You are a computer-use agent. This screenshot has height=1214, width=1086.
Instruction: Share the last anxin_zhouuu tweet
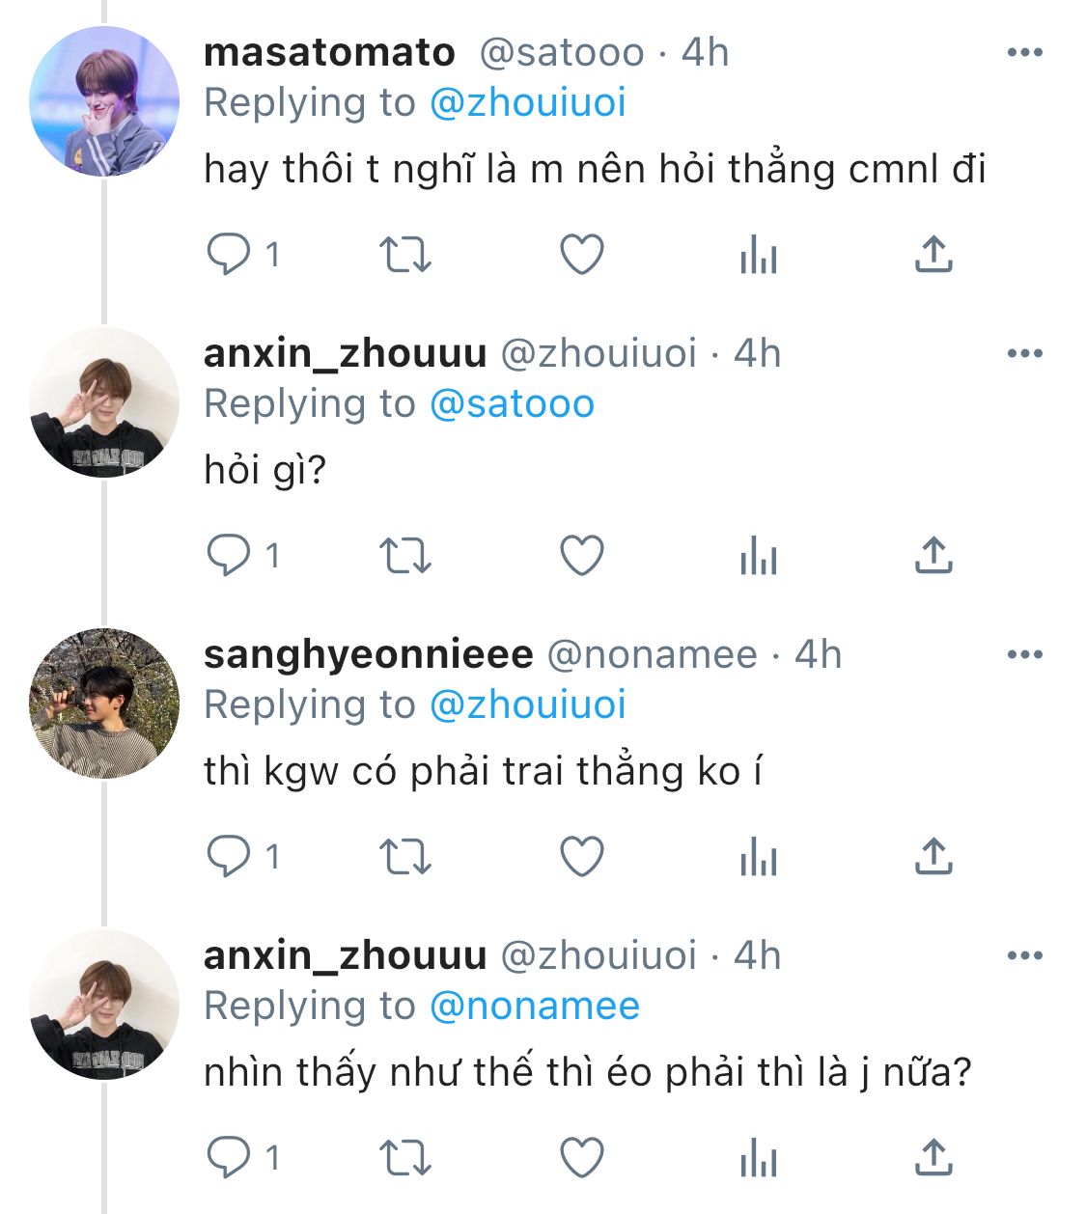[933, 1158]
